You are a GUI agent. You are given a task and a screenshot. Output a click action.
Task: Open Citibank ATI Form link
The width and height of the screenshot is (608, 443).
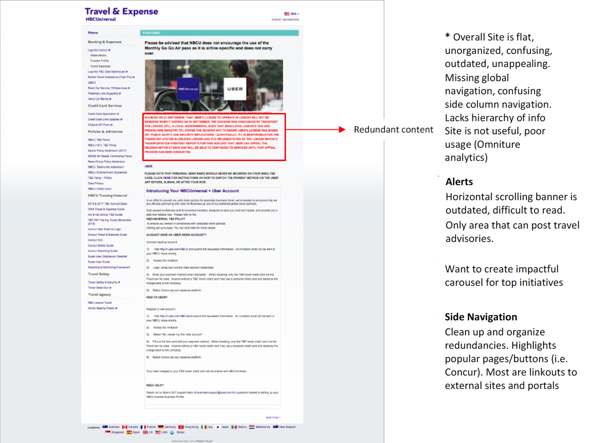(100, 125)
